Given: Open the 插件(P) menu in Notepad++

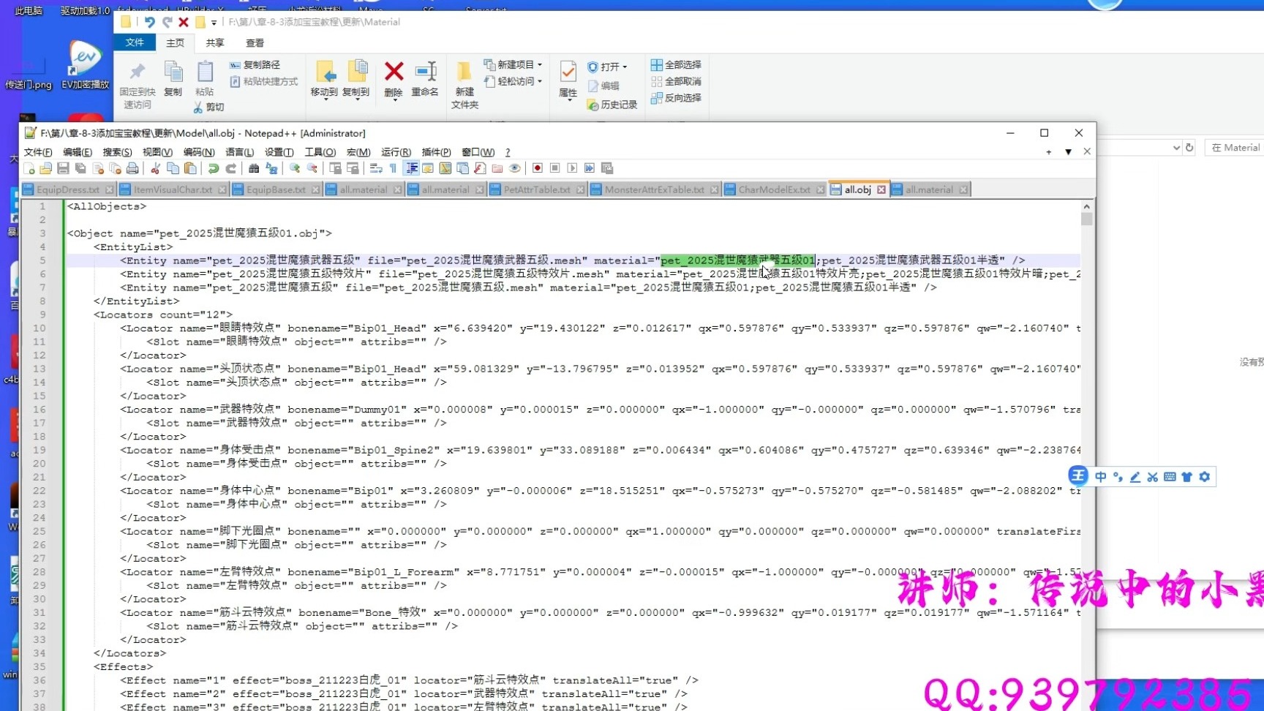Looking at the screenshot, I should tap(437, 152).
